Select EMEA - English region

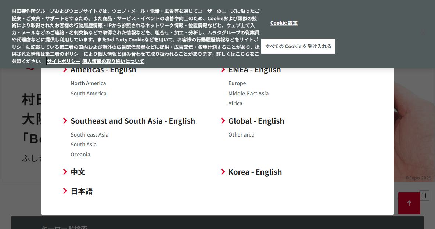click(x=254, y=70)
